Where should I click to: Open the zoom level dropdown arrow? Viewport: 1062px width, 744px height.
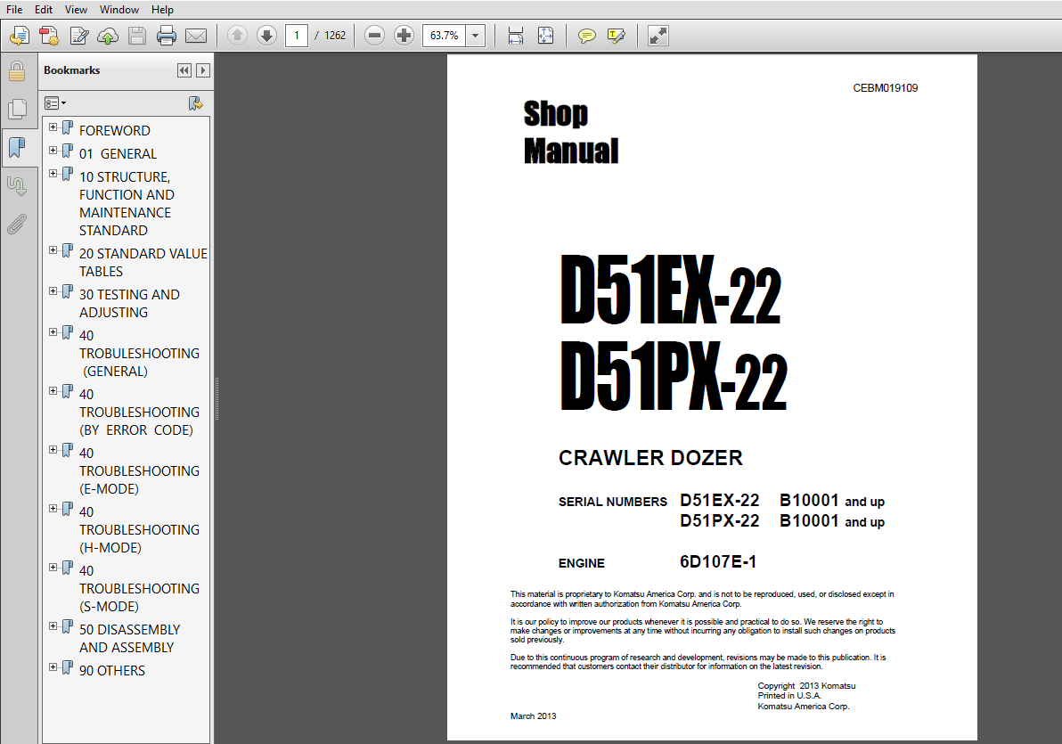[x=476, y=36]
